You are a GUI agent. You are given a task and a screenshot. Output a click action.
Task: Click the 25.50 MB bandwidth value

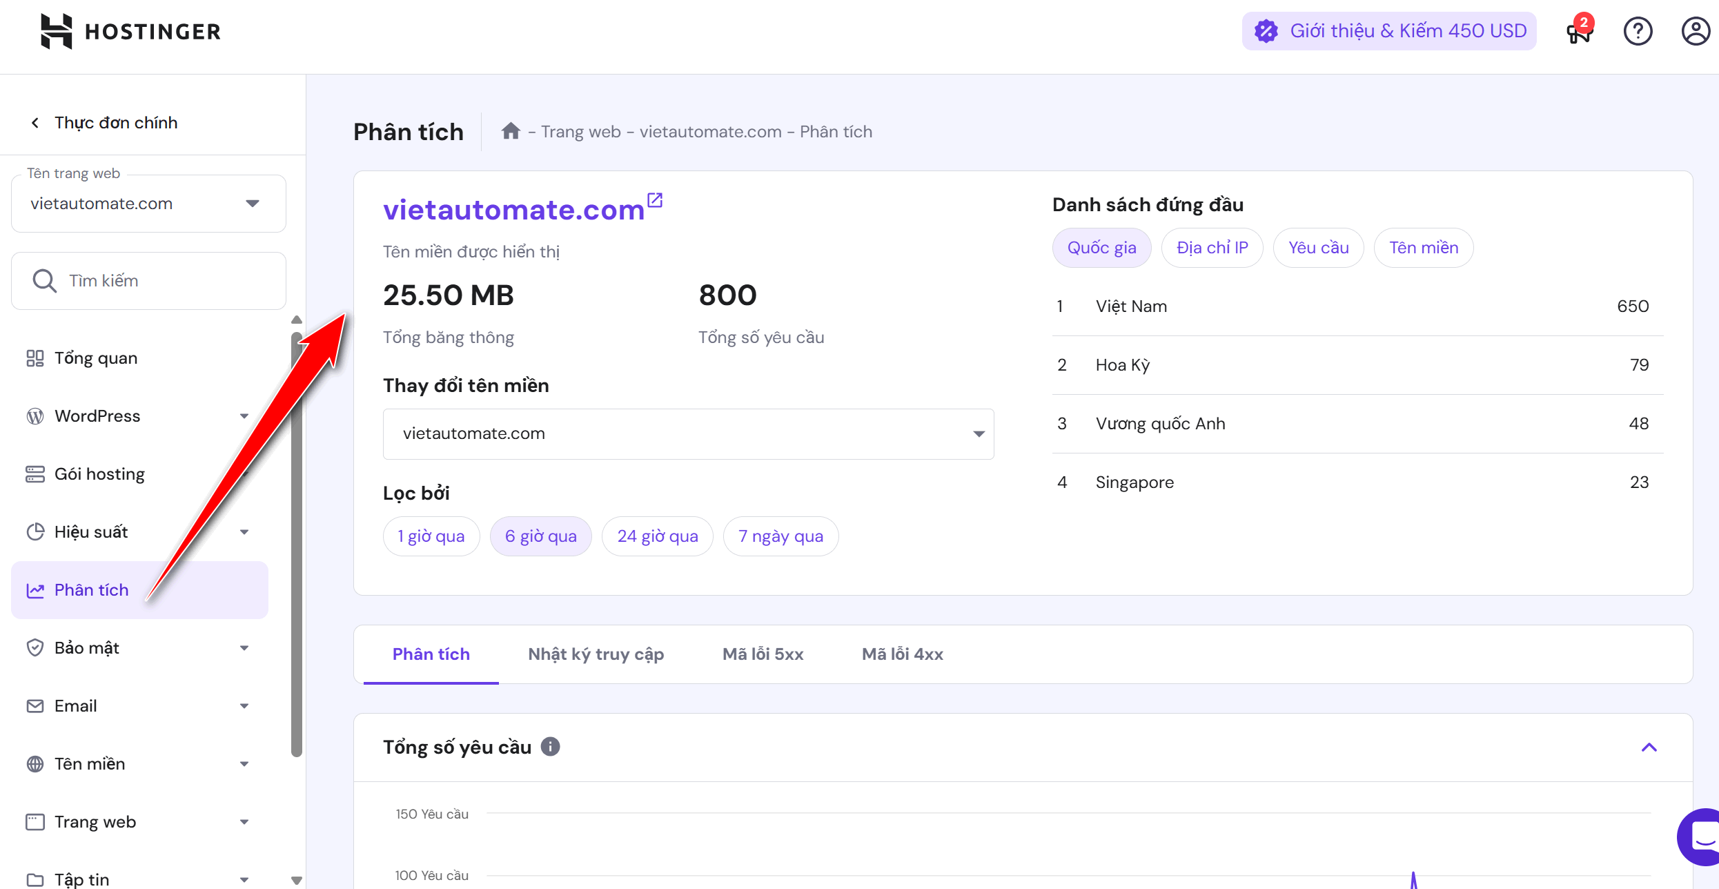(449, 295)
